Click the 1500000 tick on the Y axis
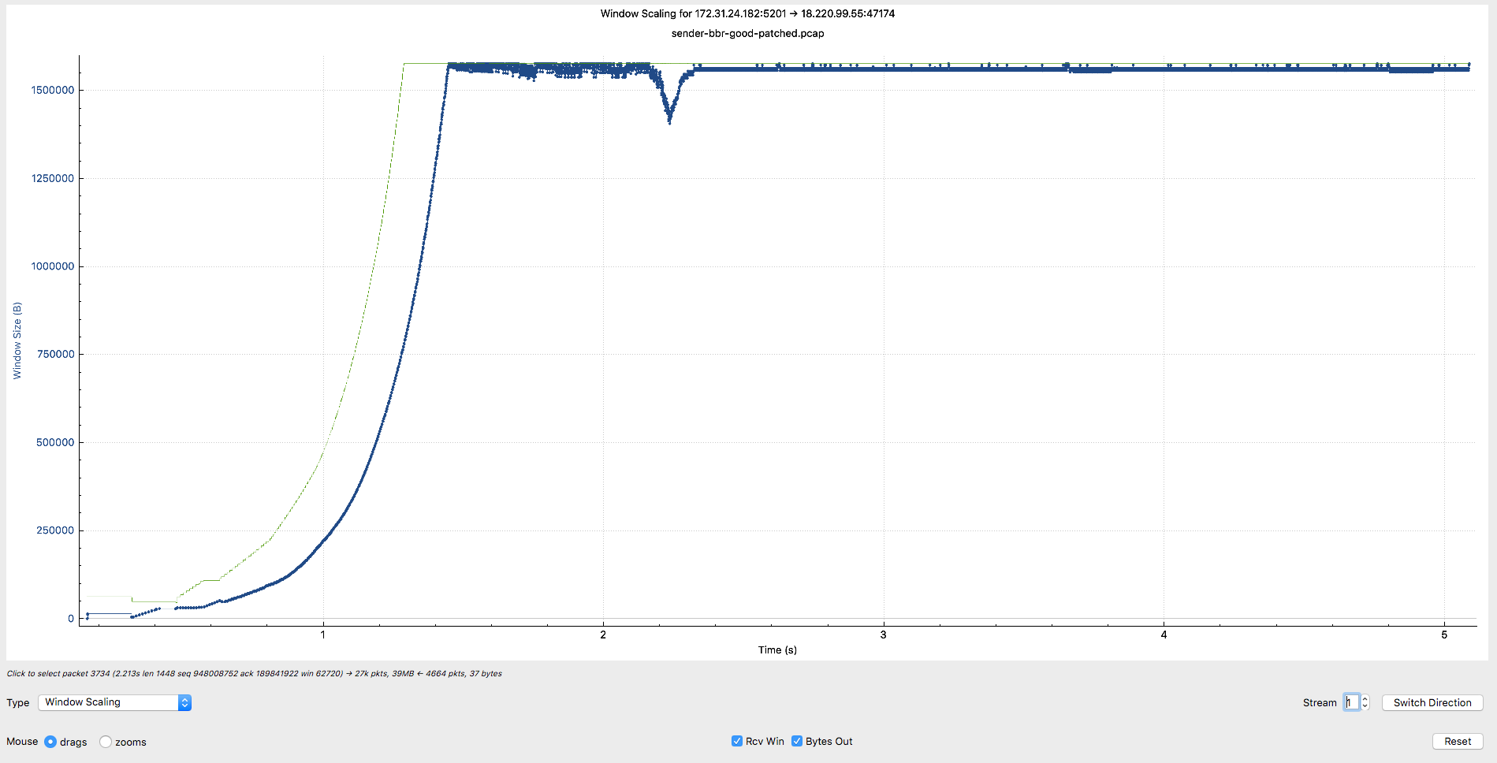Viewport: 1497px width, 763px height. click(53, 90)
